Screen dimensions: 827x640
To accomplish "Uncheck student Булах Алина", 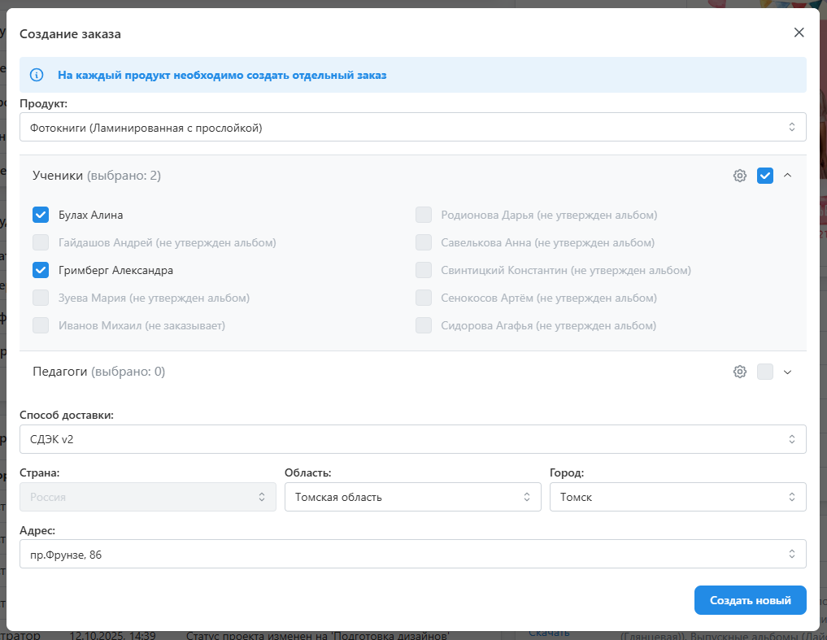I will pyautogui.click(x=41, y=215).
